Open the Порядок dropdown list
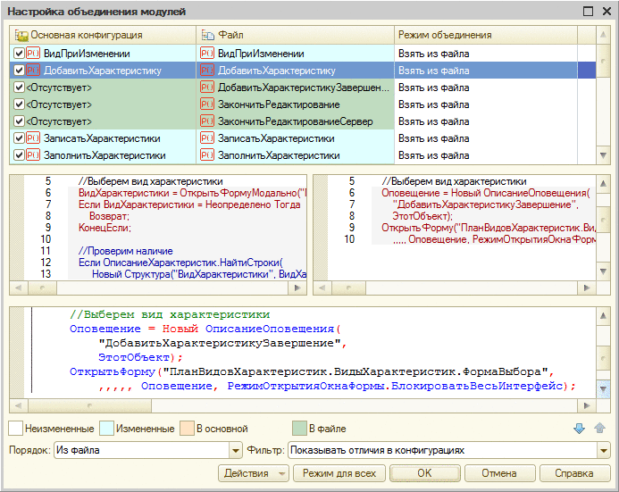 click(x=236, y=451)
